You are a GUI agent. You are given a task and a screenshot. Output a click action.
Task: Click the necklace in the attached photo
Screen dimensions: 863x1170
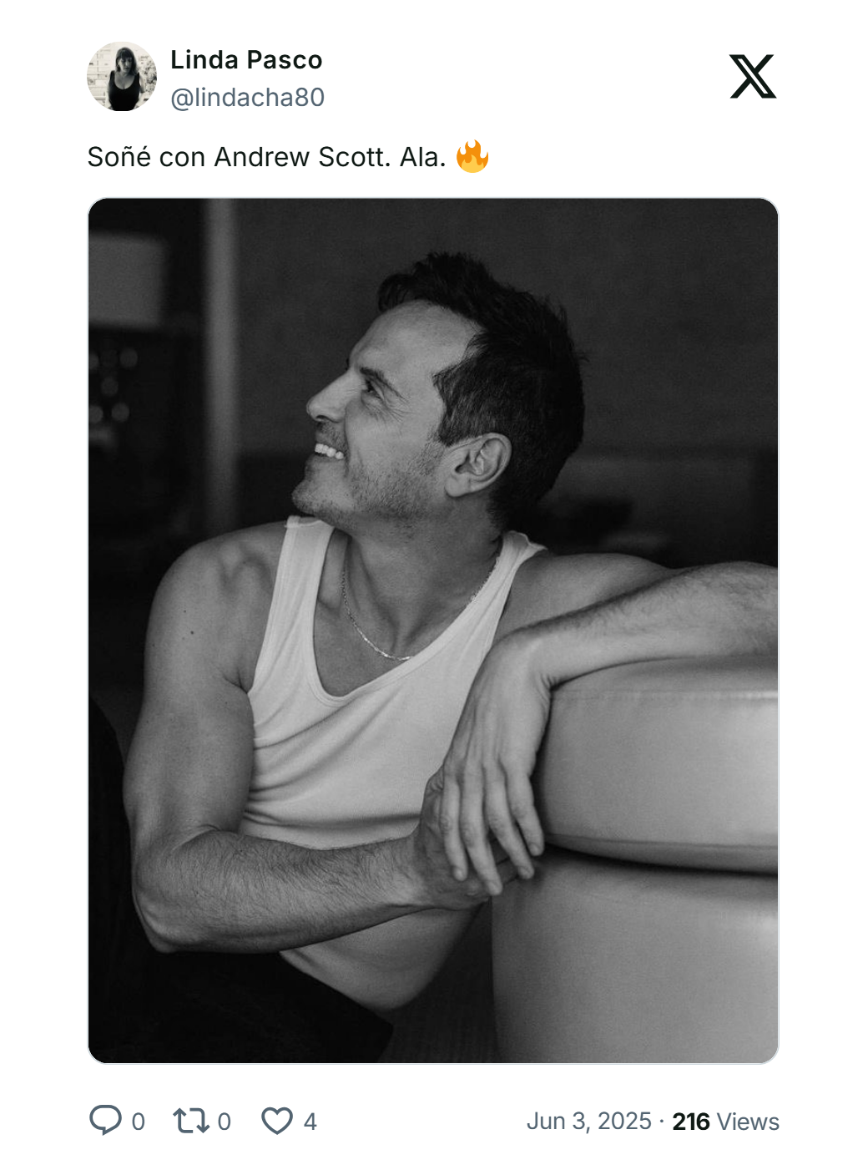pos(376,639)
